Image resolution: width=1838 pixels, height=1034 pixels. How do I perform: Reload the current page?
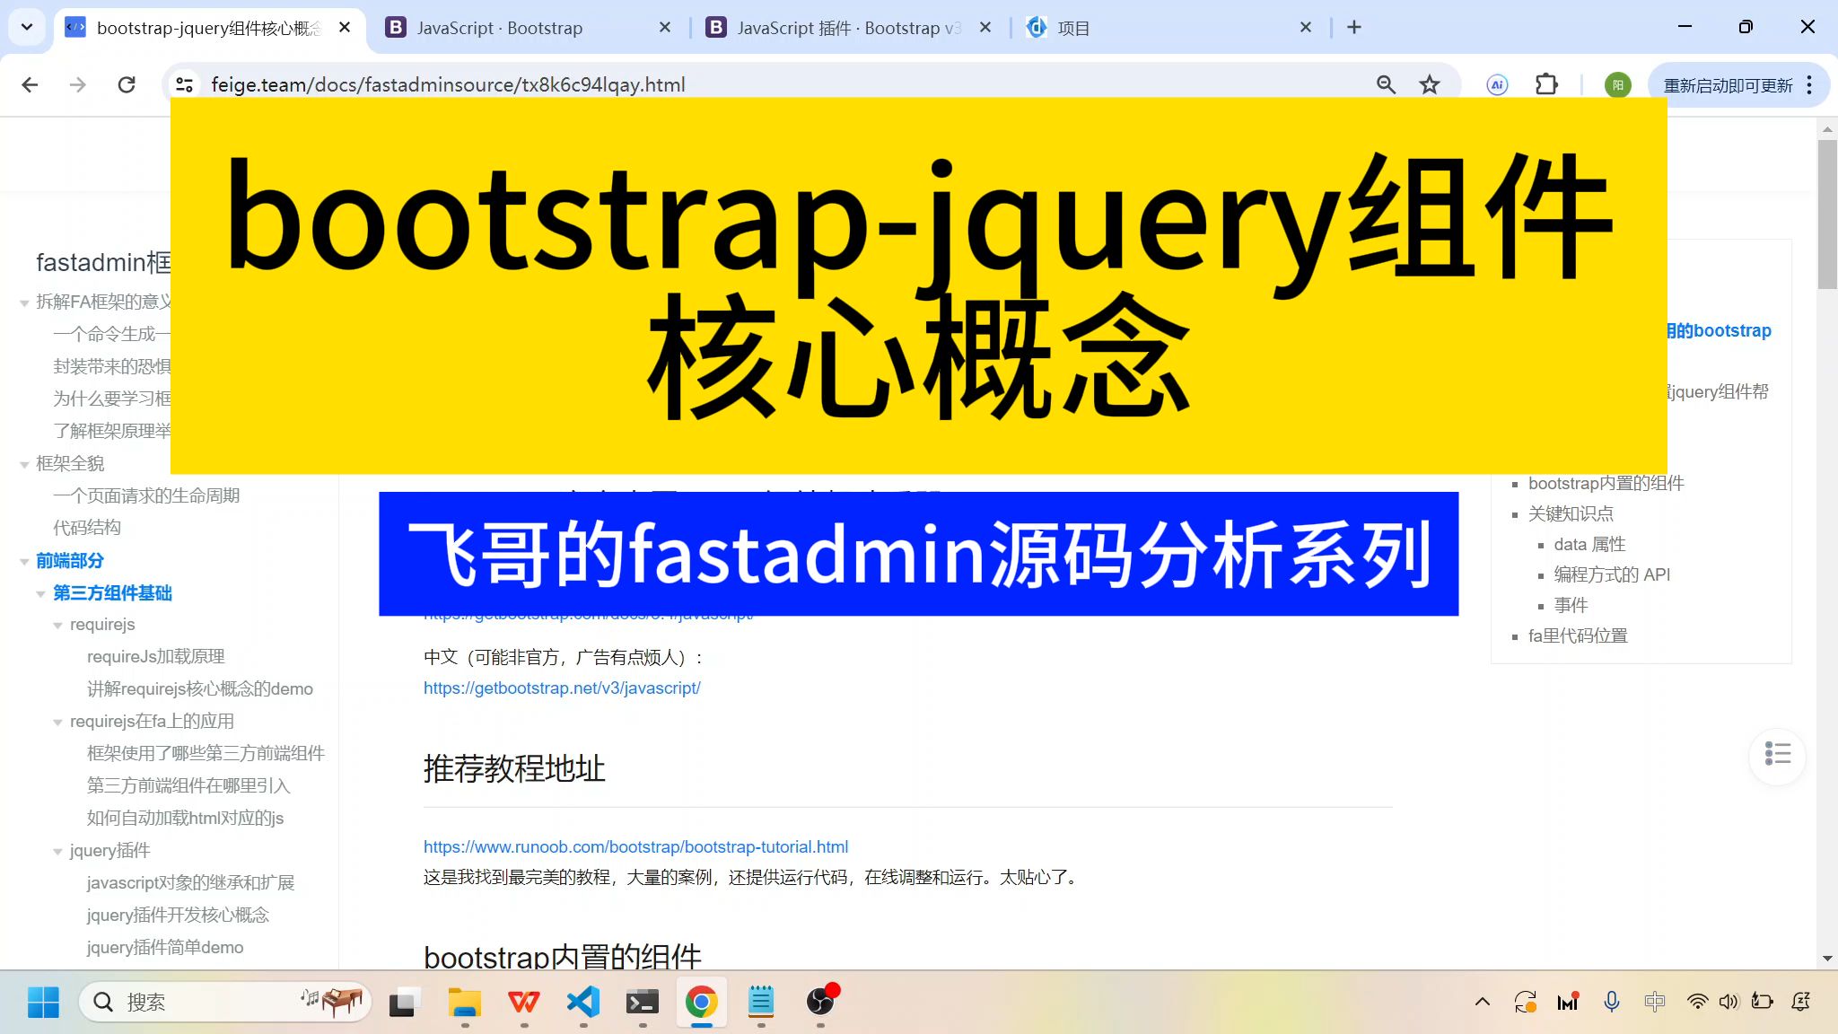pyautogui.click(x=127, y=84)
